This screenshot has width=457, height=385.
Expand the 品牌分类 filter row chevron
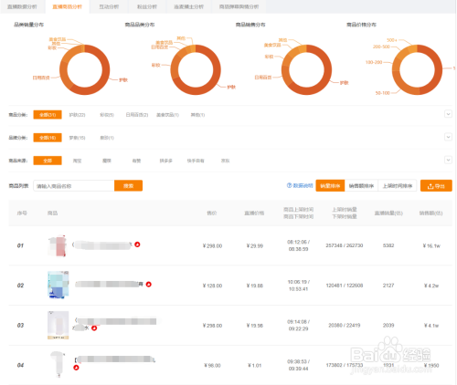(x=448, y=137)
